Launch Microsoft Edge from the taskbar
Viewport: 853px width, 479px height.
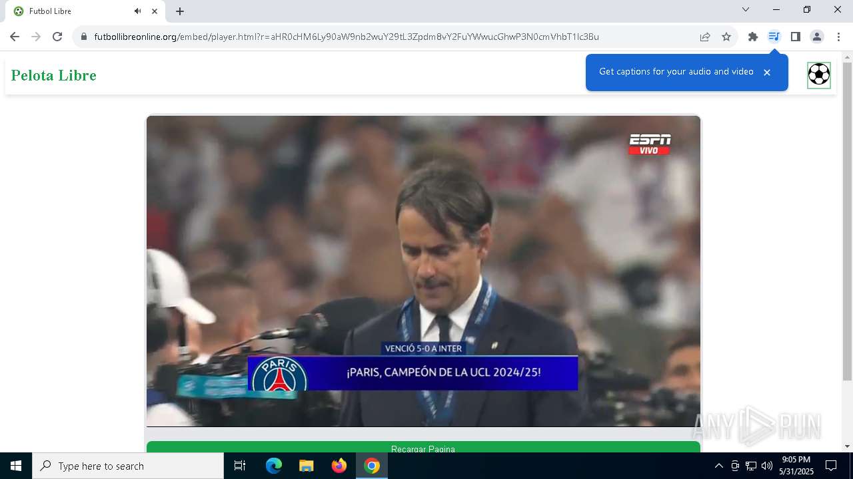pos(274,466)
